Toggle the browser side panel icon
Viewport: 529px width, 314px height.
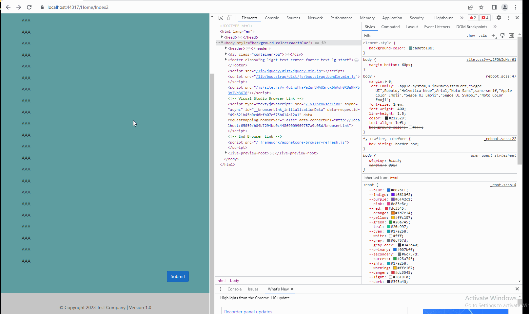tap(494, 7)
